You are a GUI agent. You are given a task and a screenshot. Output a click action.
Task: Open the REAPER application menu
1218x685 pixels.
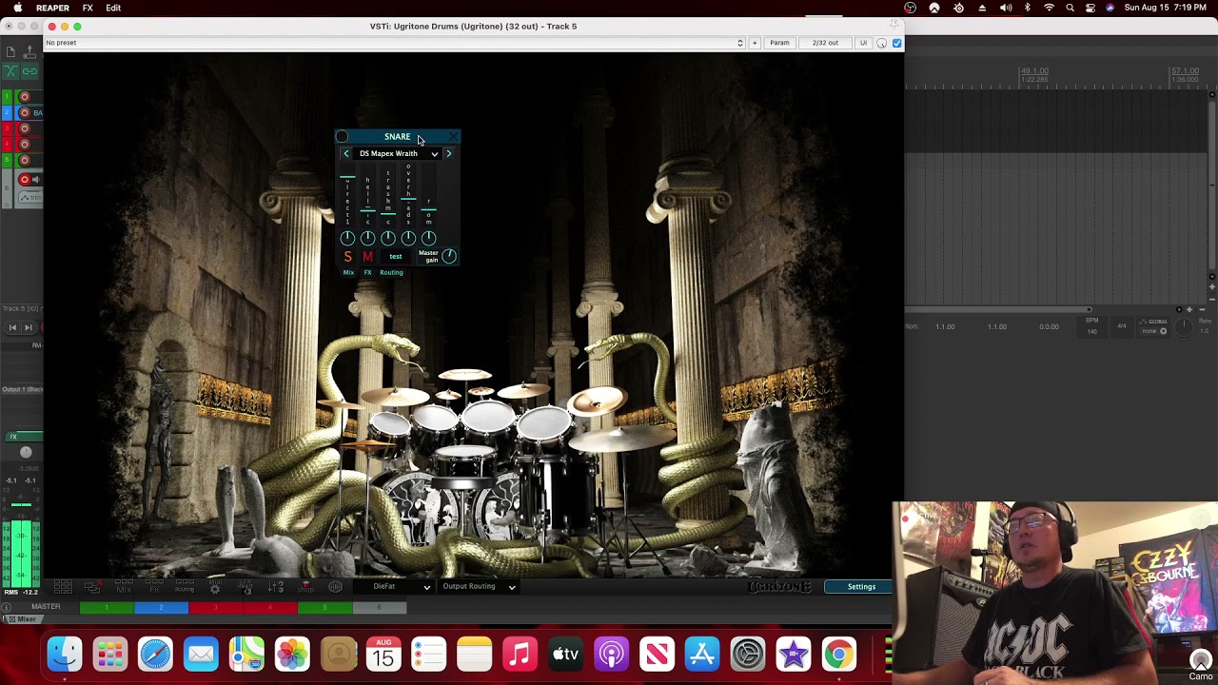pyautogui.click(x=52, y=8)
